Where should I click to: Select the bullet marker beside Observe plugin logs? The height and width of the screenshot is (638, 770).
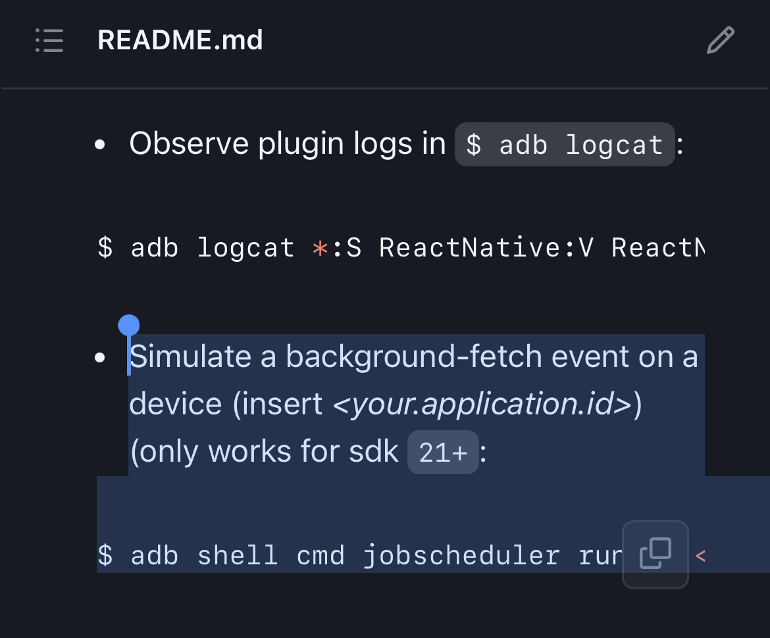click(100, 143)
